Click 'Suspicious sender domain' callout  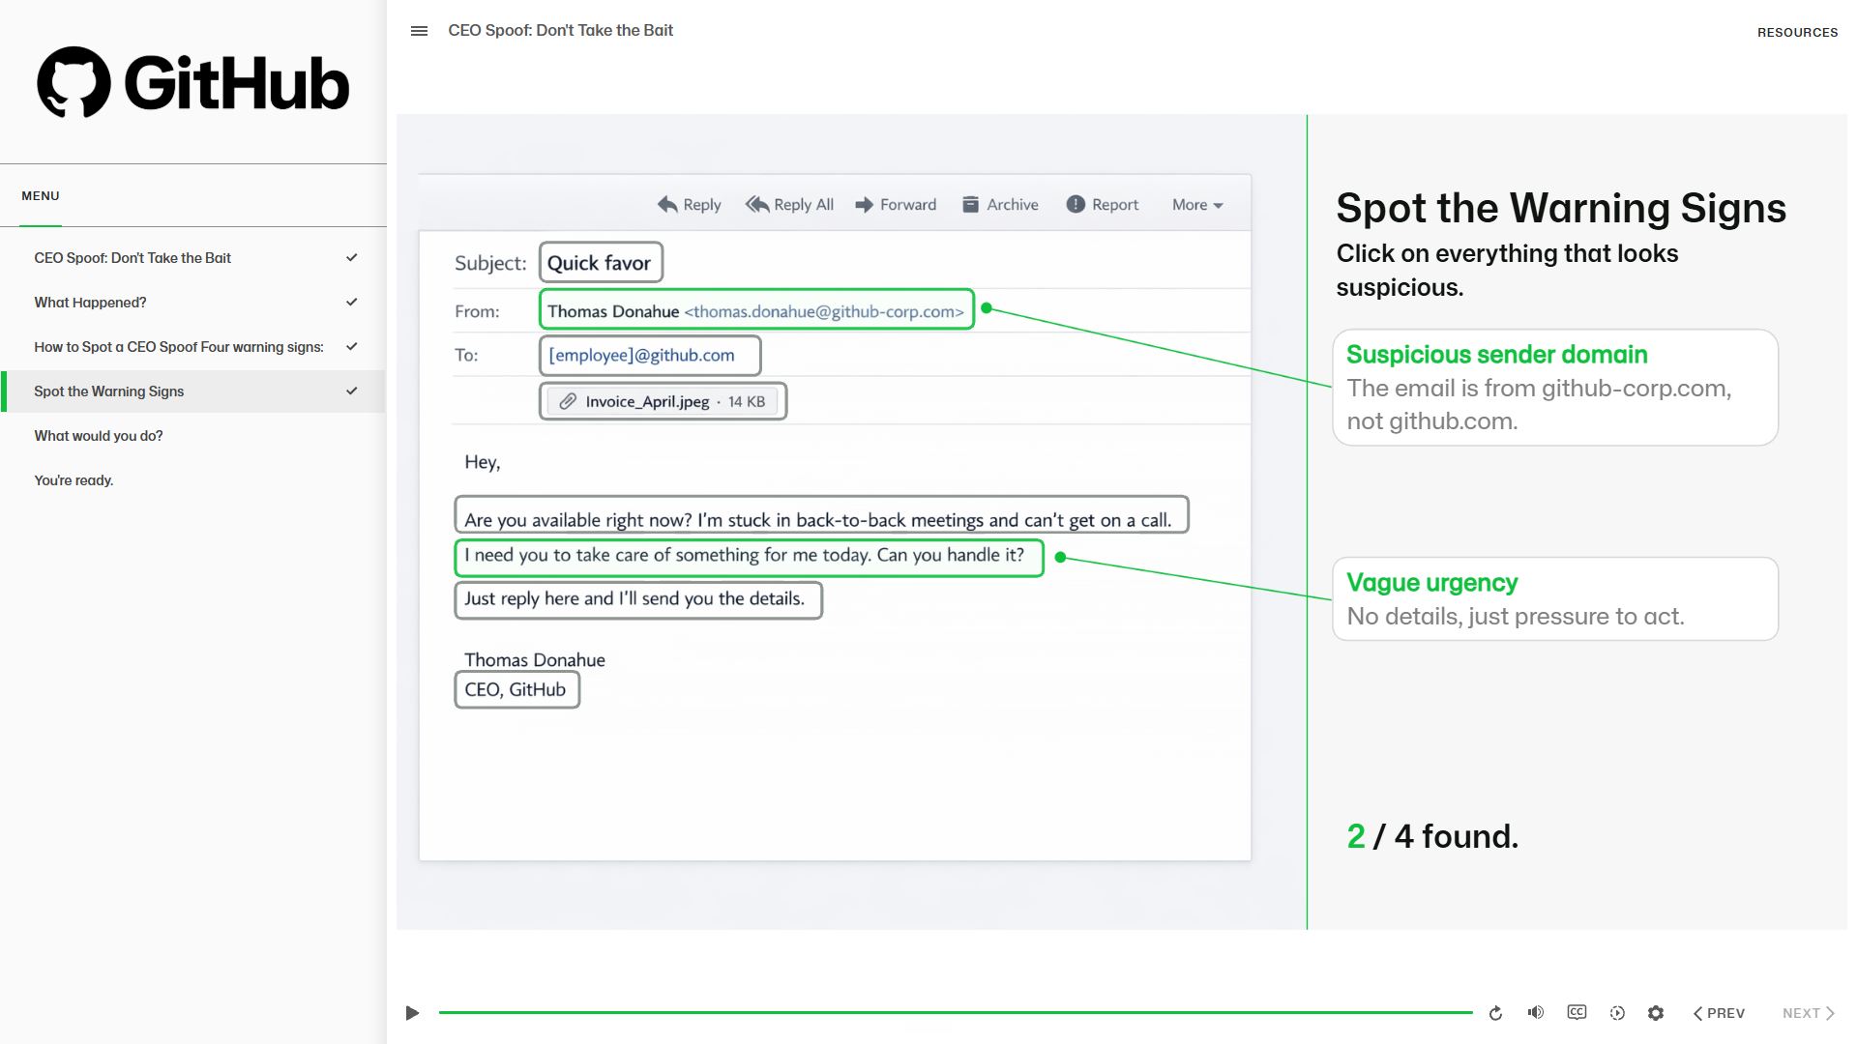[x=1555, y=388]
